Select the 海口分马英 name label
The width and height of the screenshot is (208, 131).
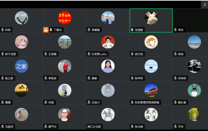tap(94, 127)
